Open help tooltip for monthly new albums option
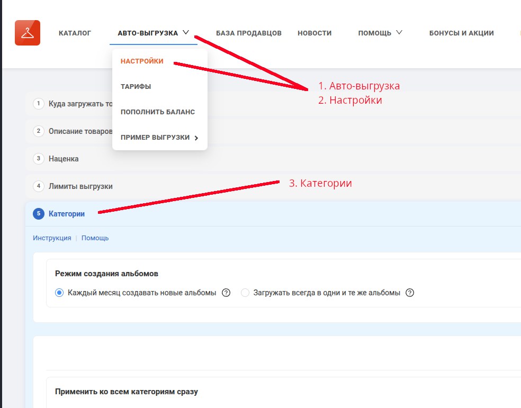This screenshot has width=521, height=408. [x=226, y=293]
